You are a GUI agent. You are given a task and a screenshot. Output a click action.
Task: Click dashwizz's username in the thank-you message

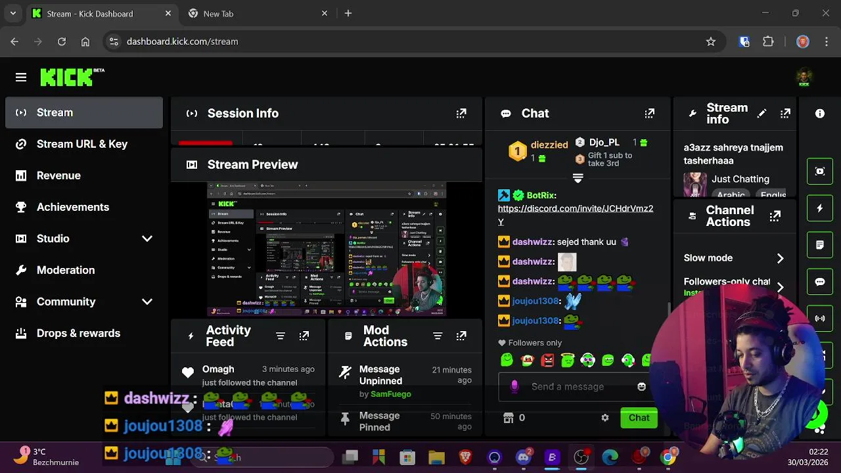533,242
